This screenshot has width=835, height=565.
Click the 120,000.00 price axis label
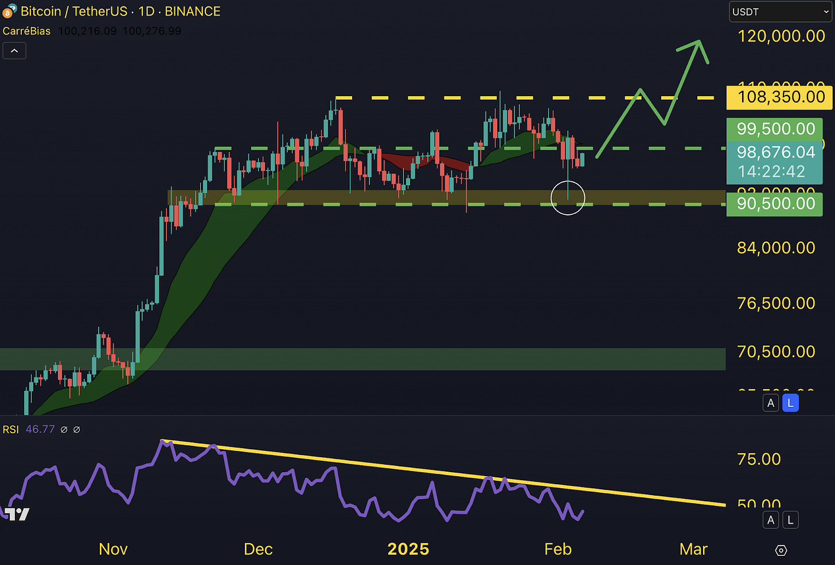(781, 36)
